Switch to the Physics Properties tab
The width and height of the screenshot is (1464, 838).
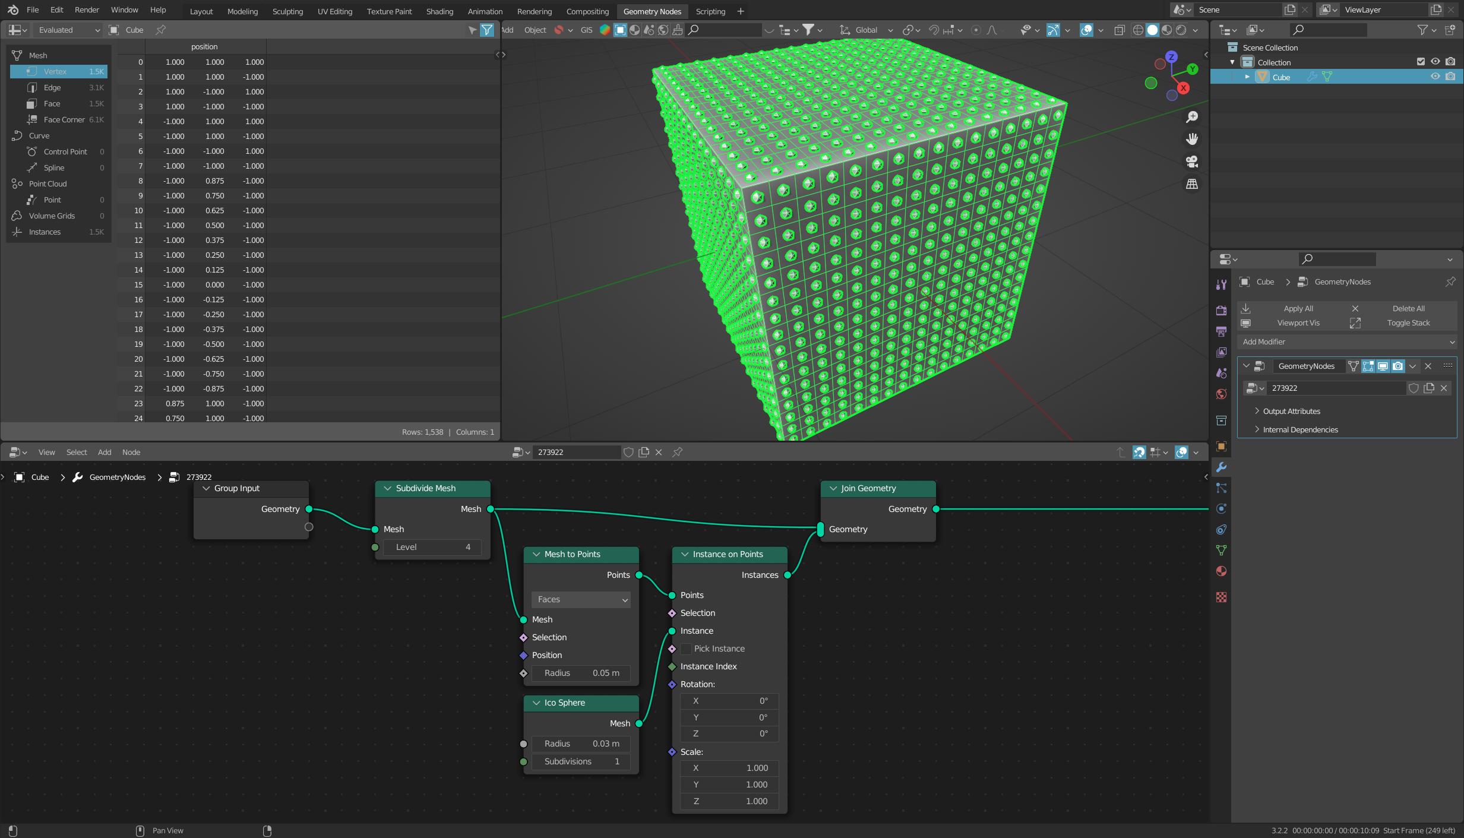1222,508
